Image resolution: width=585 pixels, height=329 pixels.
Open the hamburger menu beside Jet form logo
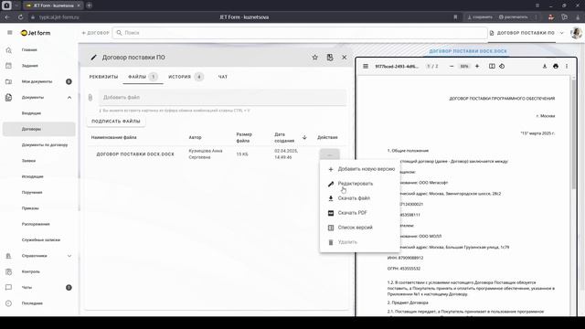point(10,33)
